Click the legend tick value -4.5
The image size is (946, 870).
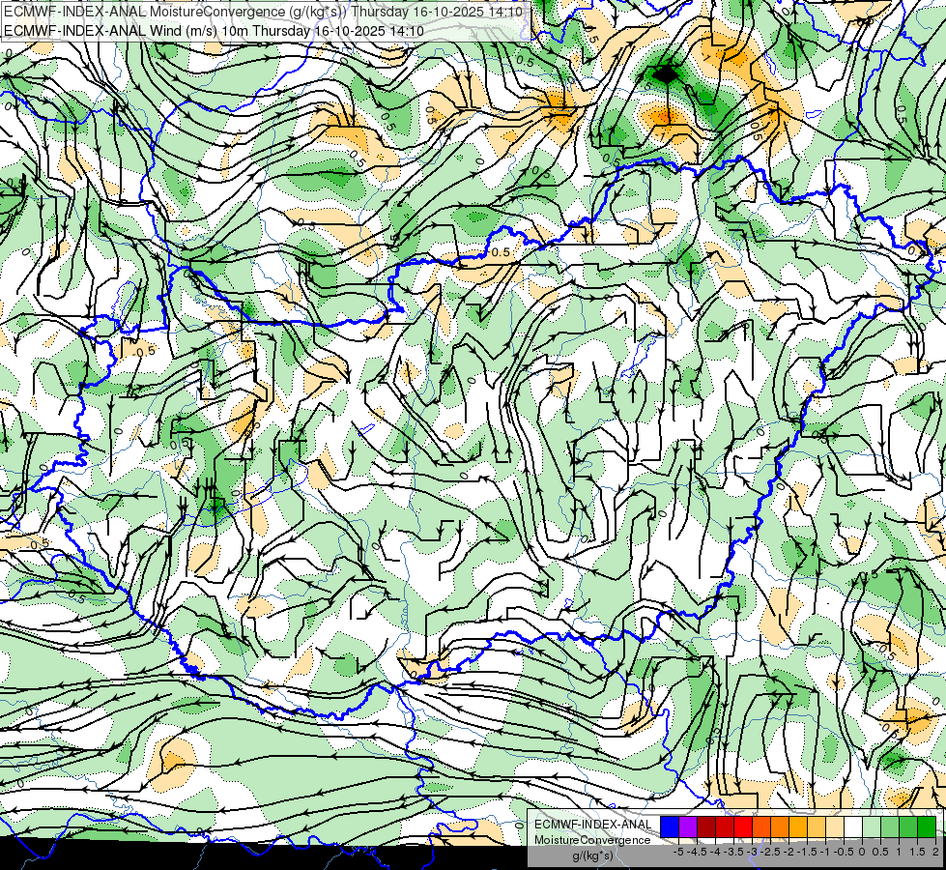pos(696,852)
